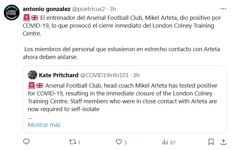Click the views count 87
The width and height of the screenshot is (232, 150).
tap(173, 142)
